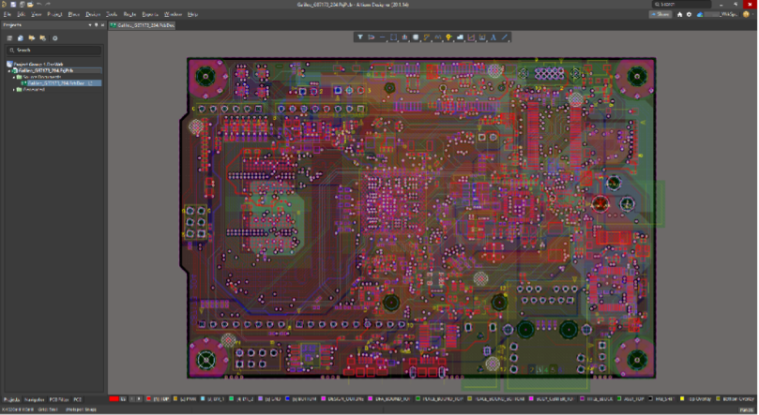Click the [2] PWR layer color swatch
Image resolution: width=759 pixels, height=415 pixels.
click(x=175, y=399)
